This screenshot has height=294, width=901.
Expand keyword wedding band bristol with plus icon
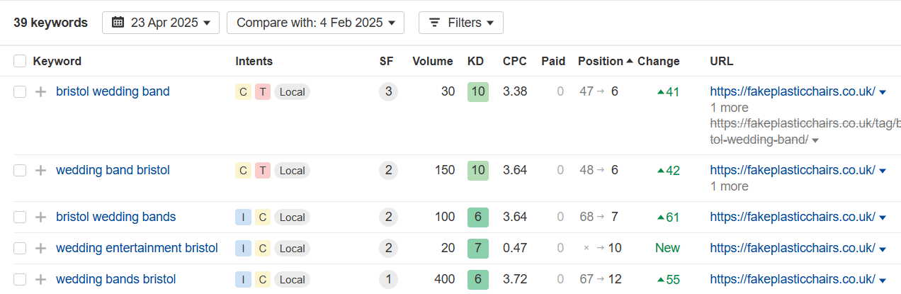point(41,171)
